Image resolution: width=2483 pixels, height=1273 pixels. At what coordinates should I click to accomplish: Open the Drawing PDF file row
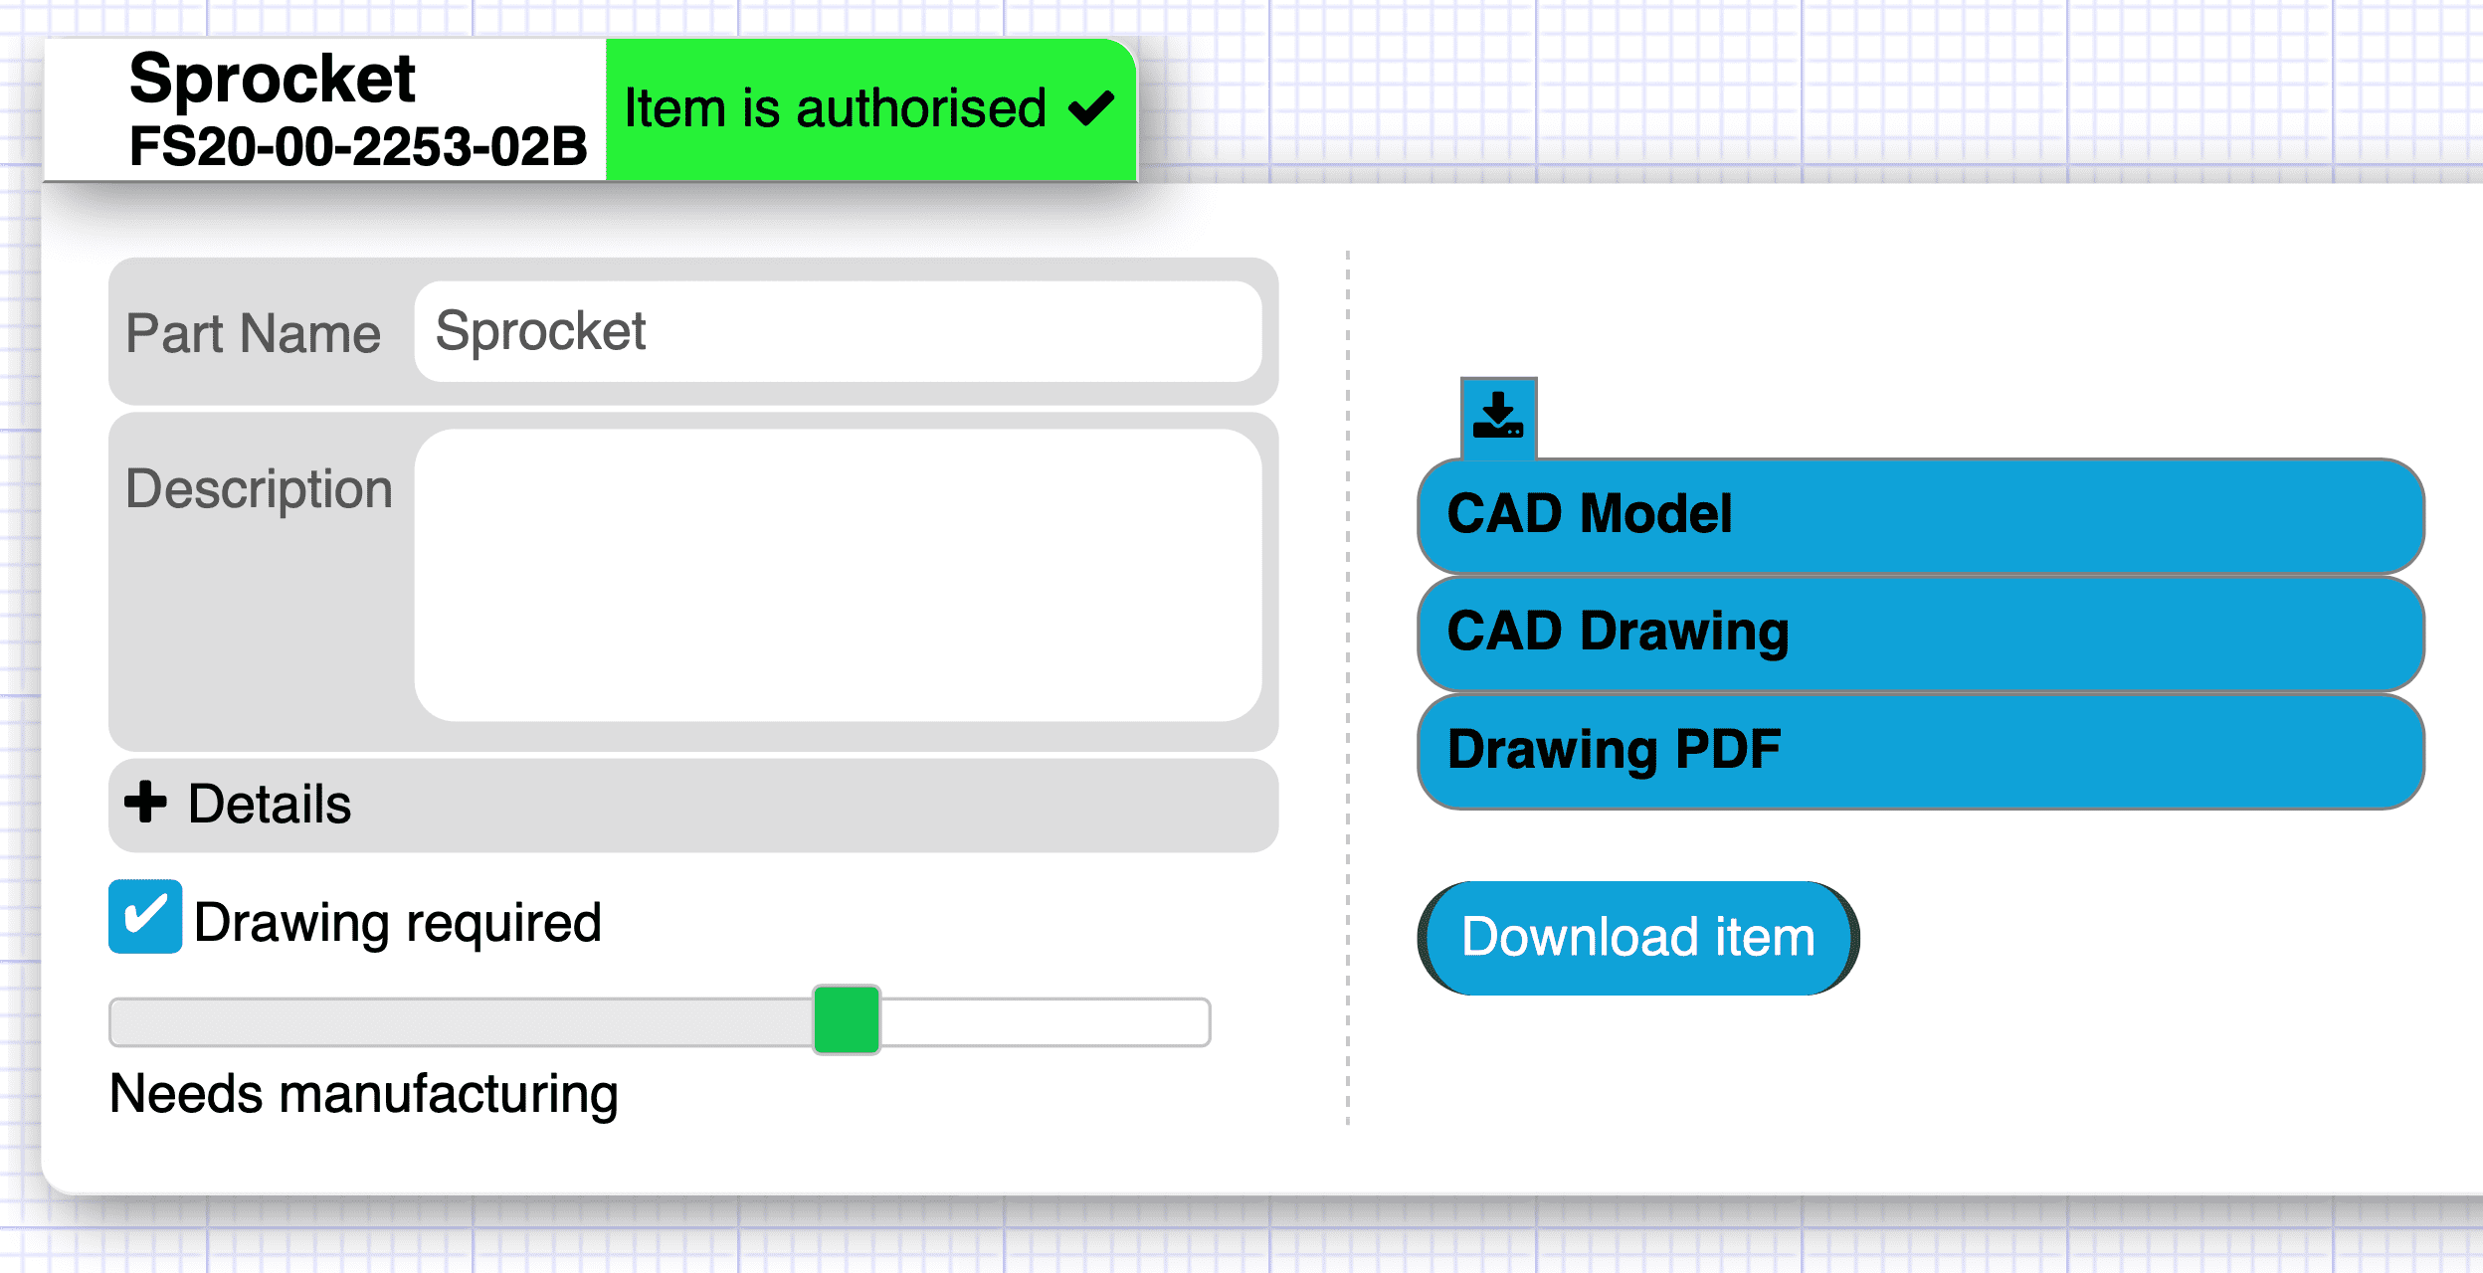(1921, 751)
